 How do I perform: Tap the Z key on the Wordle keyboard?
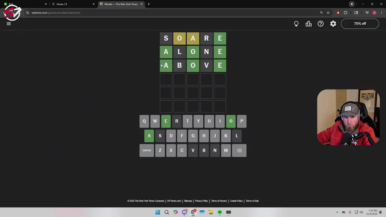click(x=160, y=150)
